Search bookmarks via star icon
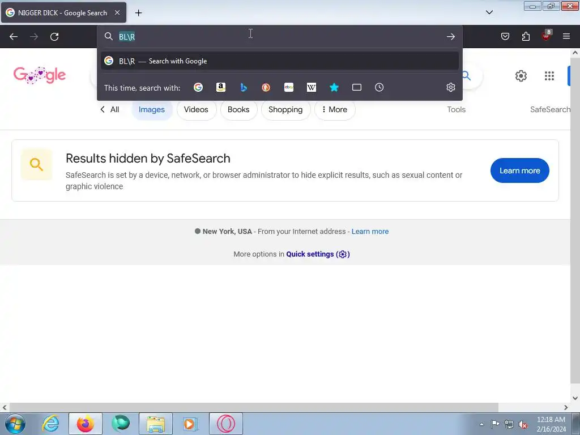Screen dimensions: 580x435 (334, 87)
